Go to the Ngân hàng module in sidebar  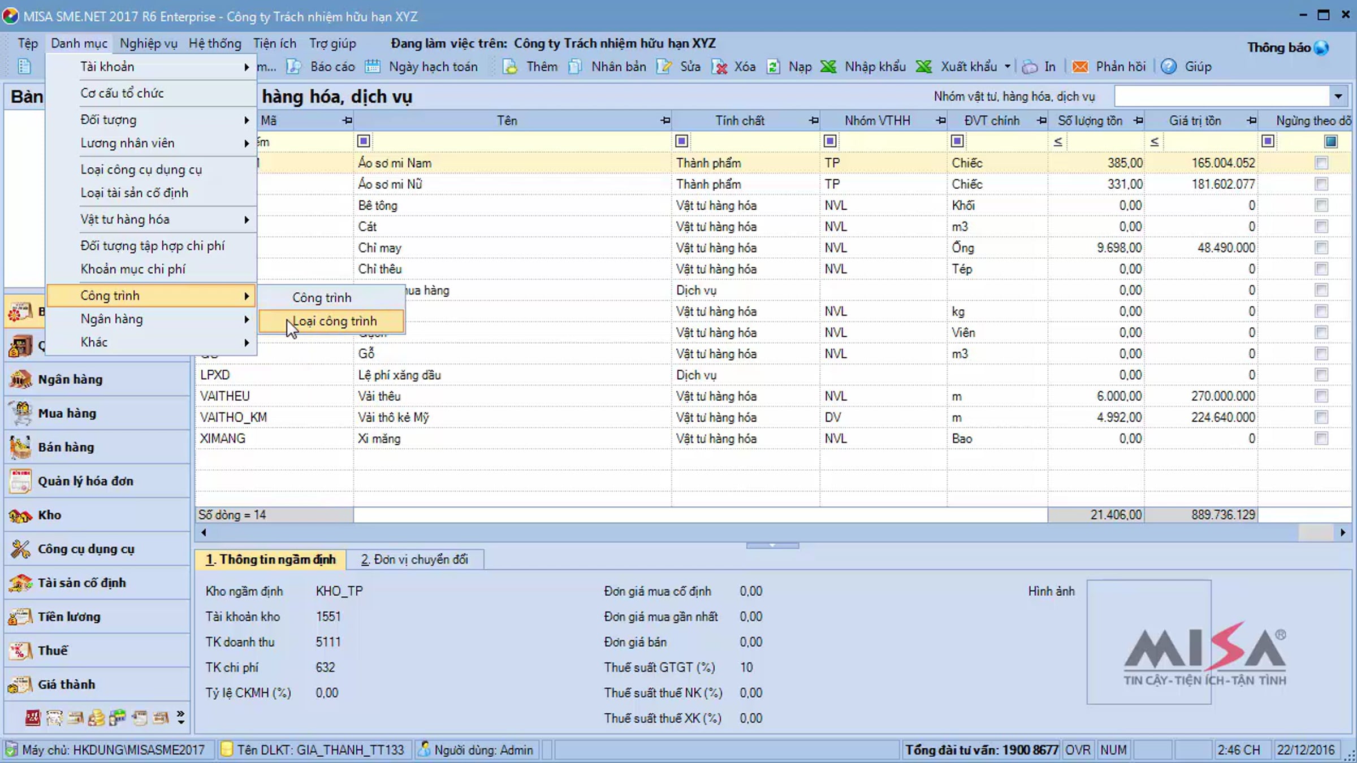[97, 379]
